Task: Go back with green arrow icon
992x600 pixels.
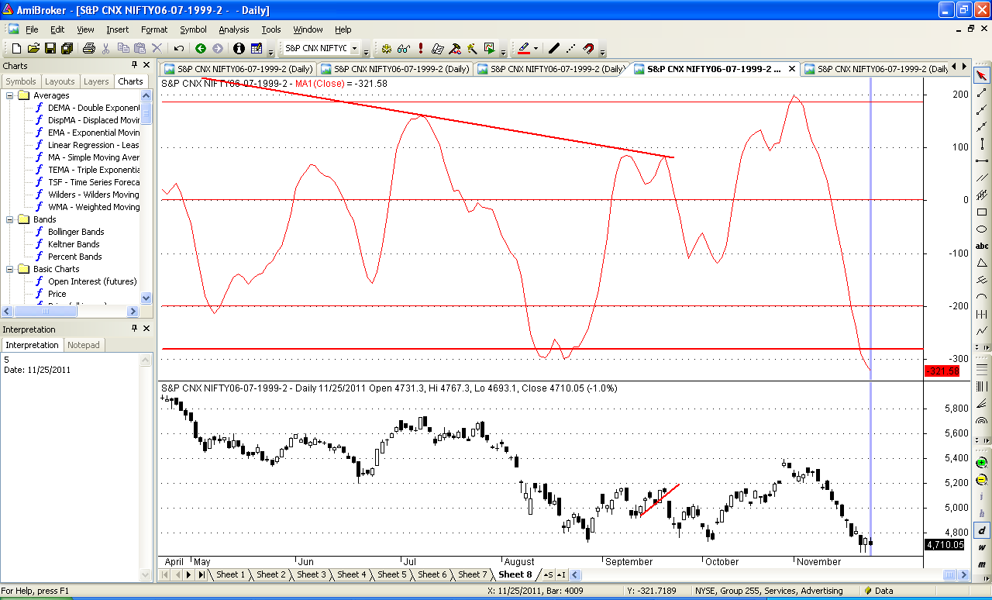Action: click(x=201, y=48)
